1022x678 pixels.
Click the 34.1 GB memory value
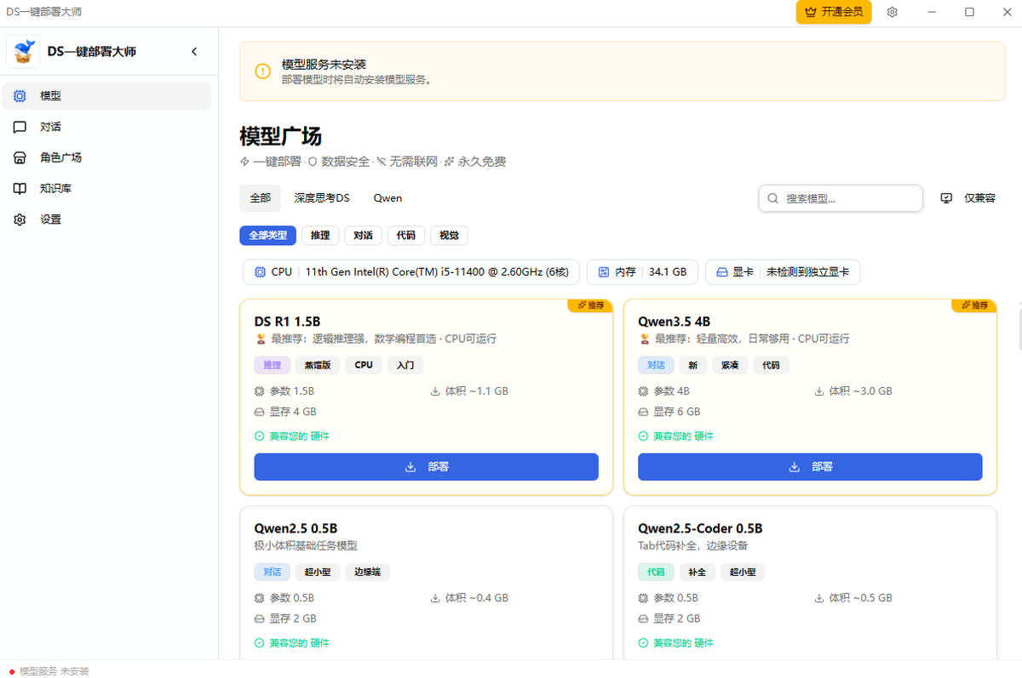pyautogui.click(x=667, y=272)
